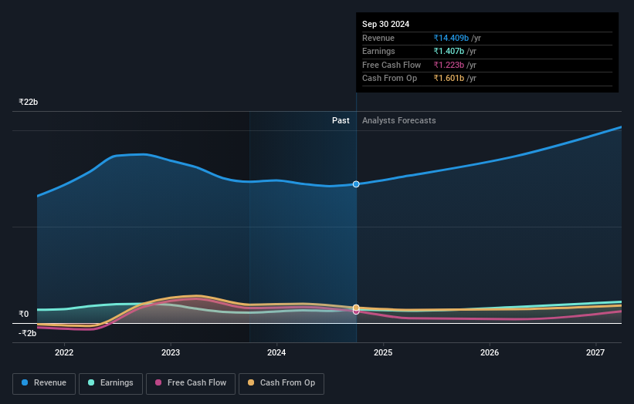Click the ₹14.409b revenue value
This screenshot has width=634, height=404.
click(x=451, y=38)
